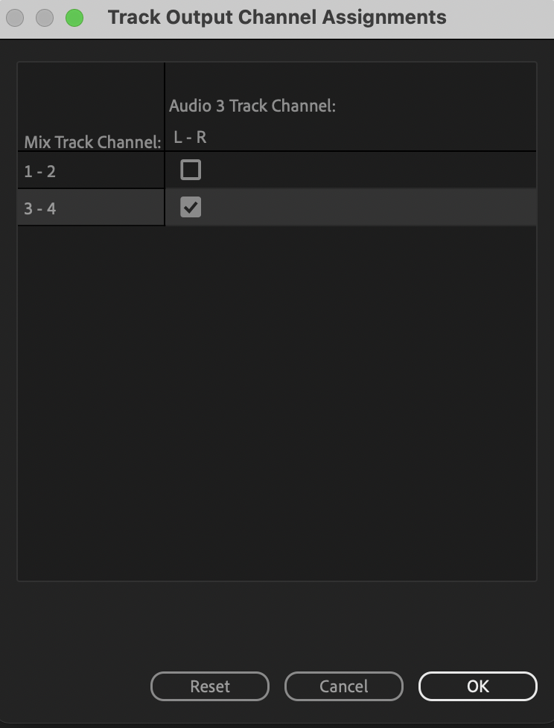Select the 1 - 2 mix track channel row
554x728 pixels.
click(x=89, y=169)
